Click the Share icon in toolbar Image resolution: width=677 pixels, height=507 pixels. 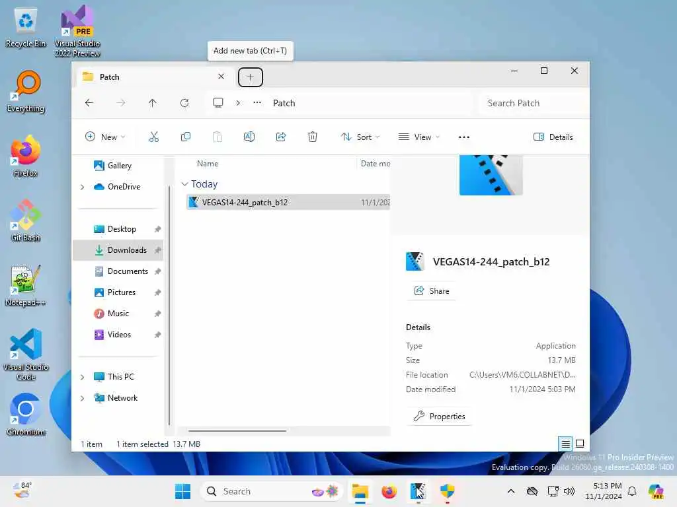point(280,137)
